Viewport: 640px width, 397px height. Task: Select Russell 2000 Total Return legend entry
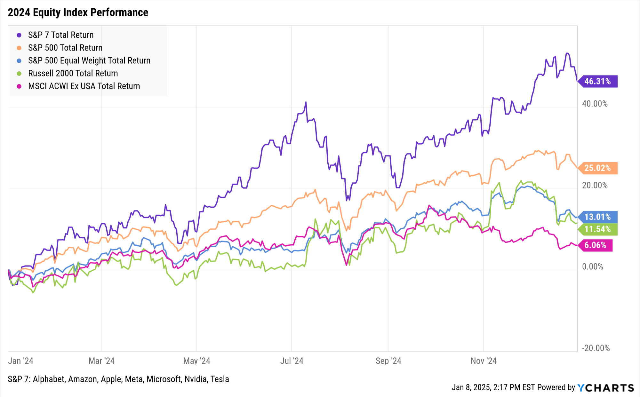pyautogui.click(x=73, y=73)
